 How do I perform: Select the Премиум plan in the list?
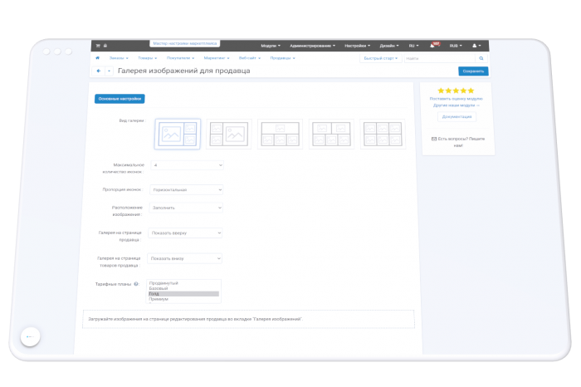click(183, 299)
